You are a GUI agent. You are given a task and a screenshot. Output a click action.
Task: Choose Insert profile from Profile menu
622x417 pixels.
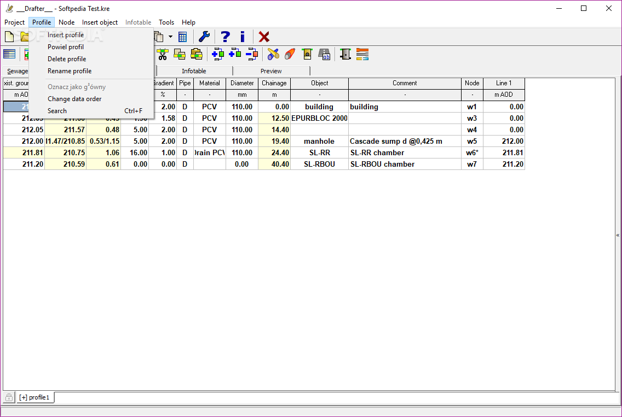(x=91, y=35)
